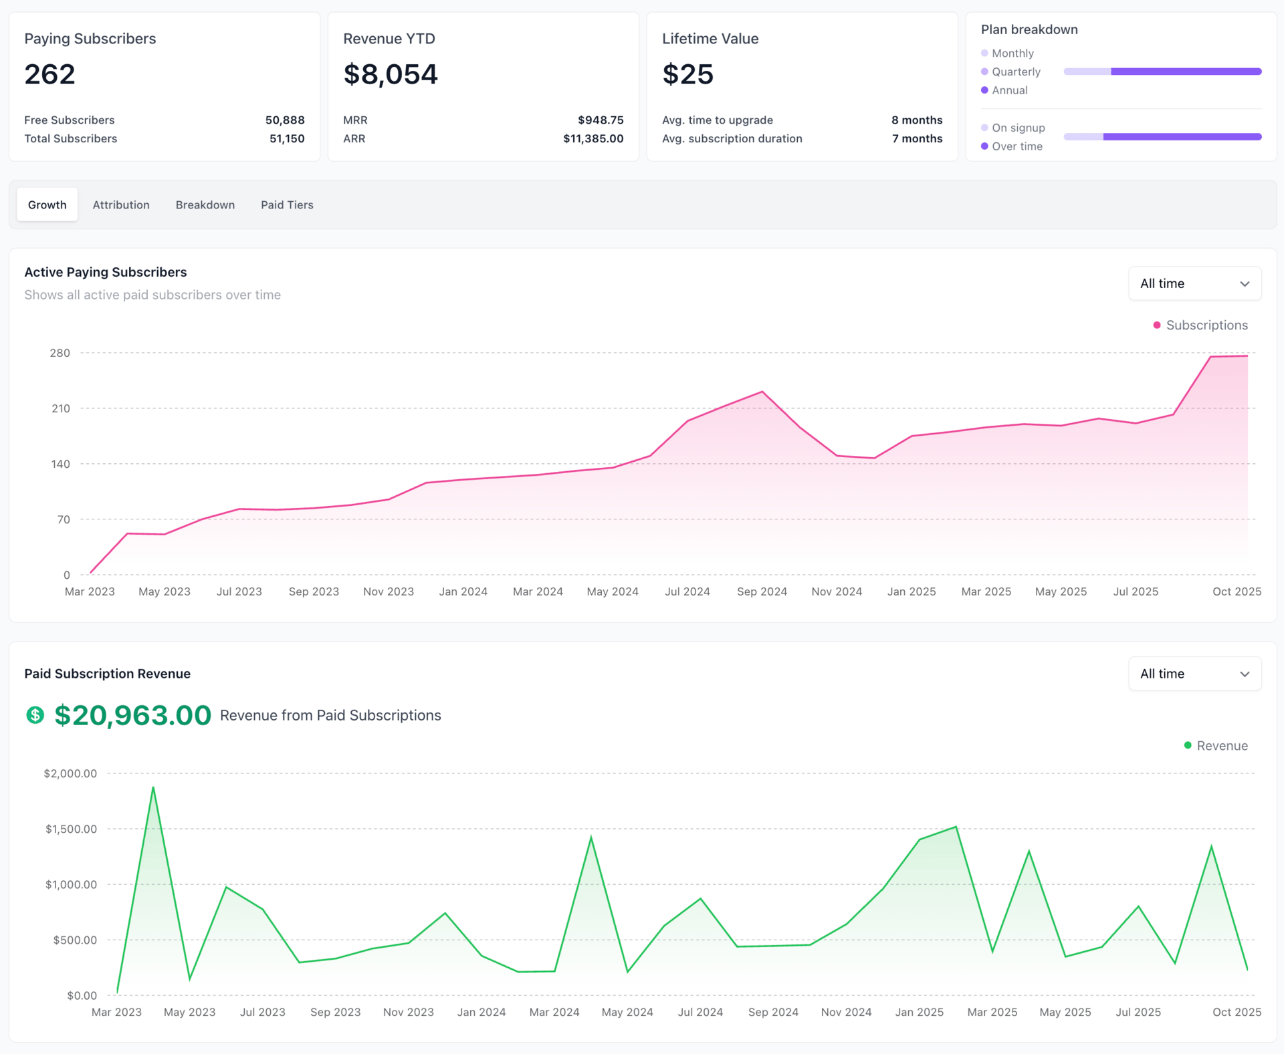Click the plan type breakdown progress bar
This screenshot has width=1284, height=1054.
click(1162, 72)
